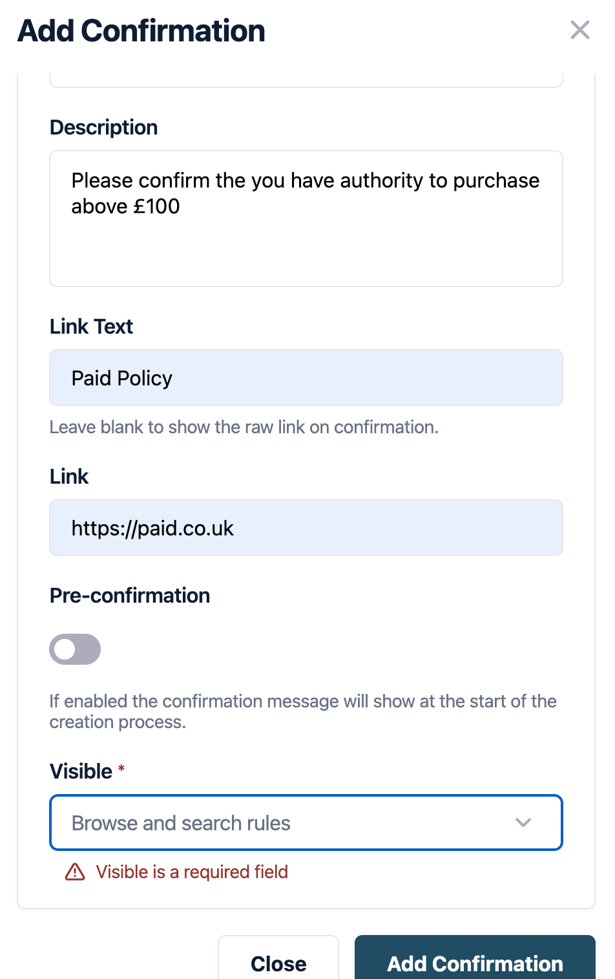The image size is (615, 979).
Task: Click the red required asterisk beside Visible
Action: pos(121,768)
